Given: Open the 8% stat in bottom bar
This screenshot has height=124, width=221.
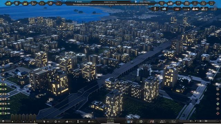Looking at the screenshot, I should coord(91,122).
